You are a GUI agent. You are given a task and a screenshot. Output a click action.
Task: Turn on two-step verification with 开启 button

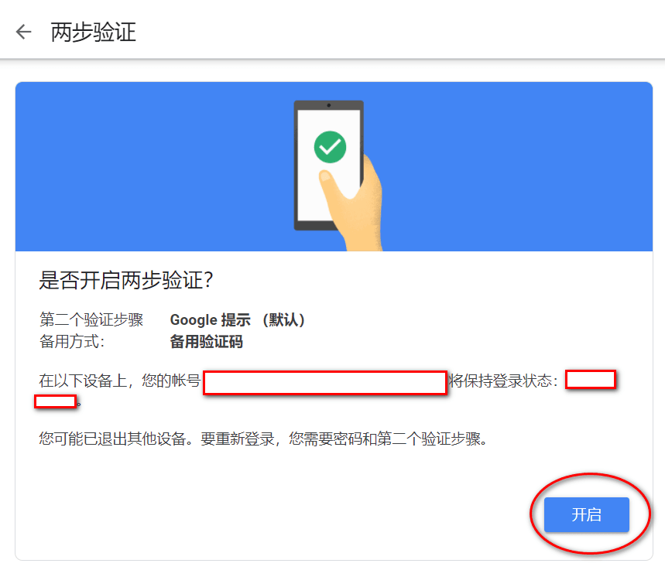point(587,514)
